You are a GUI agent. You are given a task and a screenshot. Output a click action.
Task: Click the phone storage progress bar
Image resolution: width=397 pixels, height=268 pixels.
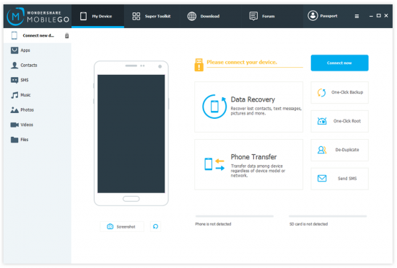tap(234, 216)
